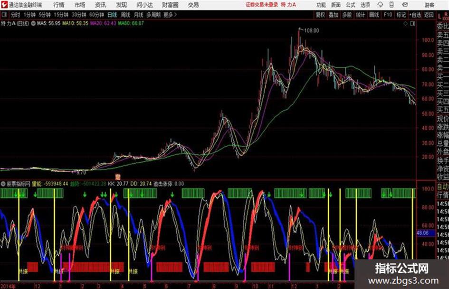Open the 选项 menu
The image size is (449, 289).
365,5
